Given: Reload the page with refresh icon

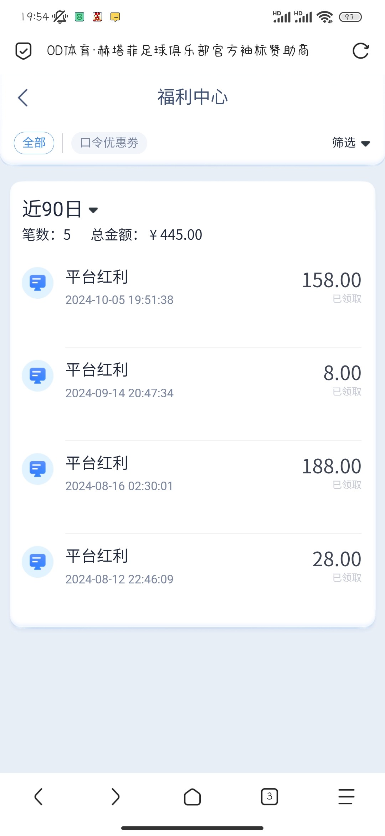Looking at the screenshot, I should 360,51.
